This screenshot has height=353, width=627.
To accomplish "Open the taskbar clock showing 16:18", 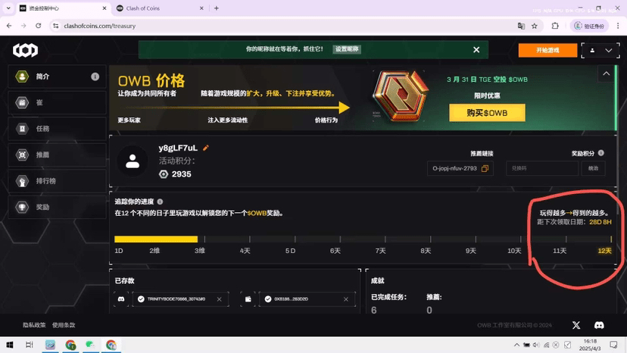I will click(590, 345).
